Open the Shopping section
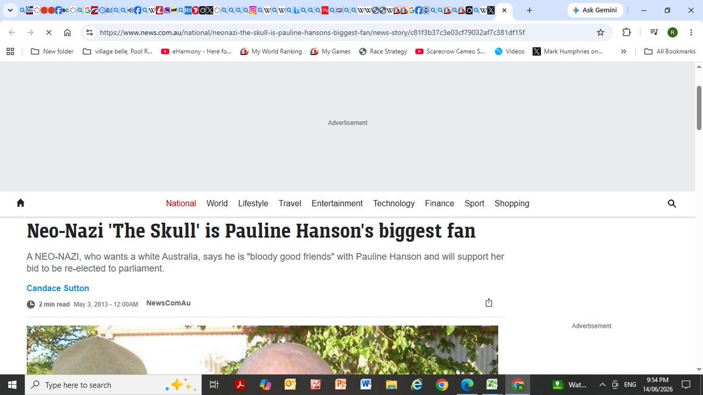Viewport: 703px width, 395px height. pyautogui.click(x=512, y=203)
